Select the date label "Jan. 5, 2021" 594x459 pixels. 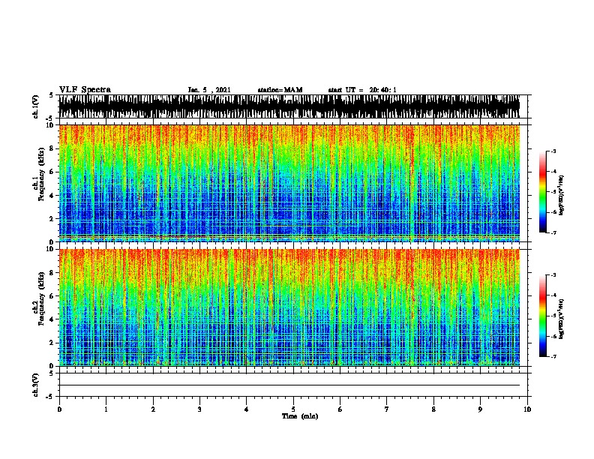[x=209, y=90]
